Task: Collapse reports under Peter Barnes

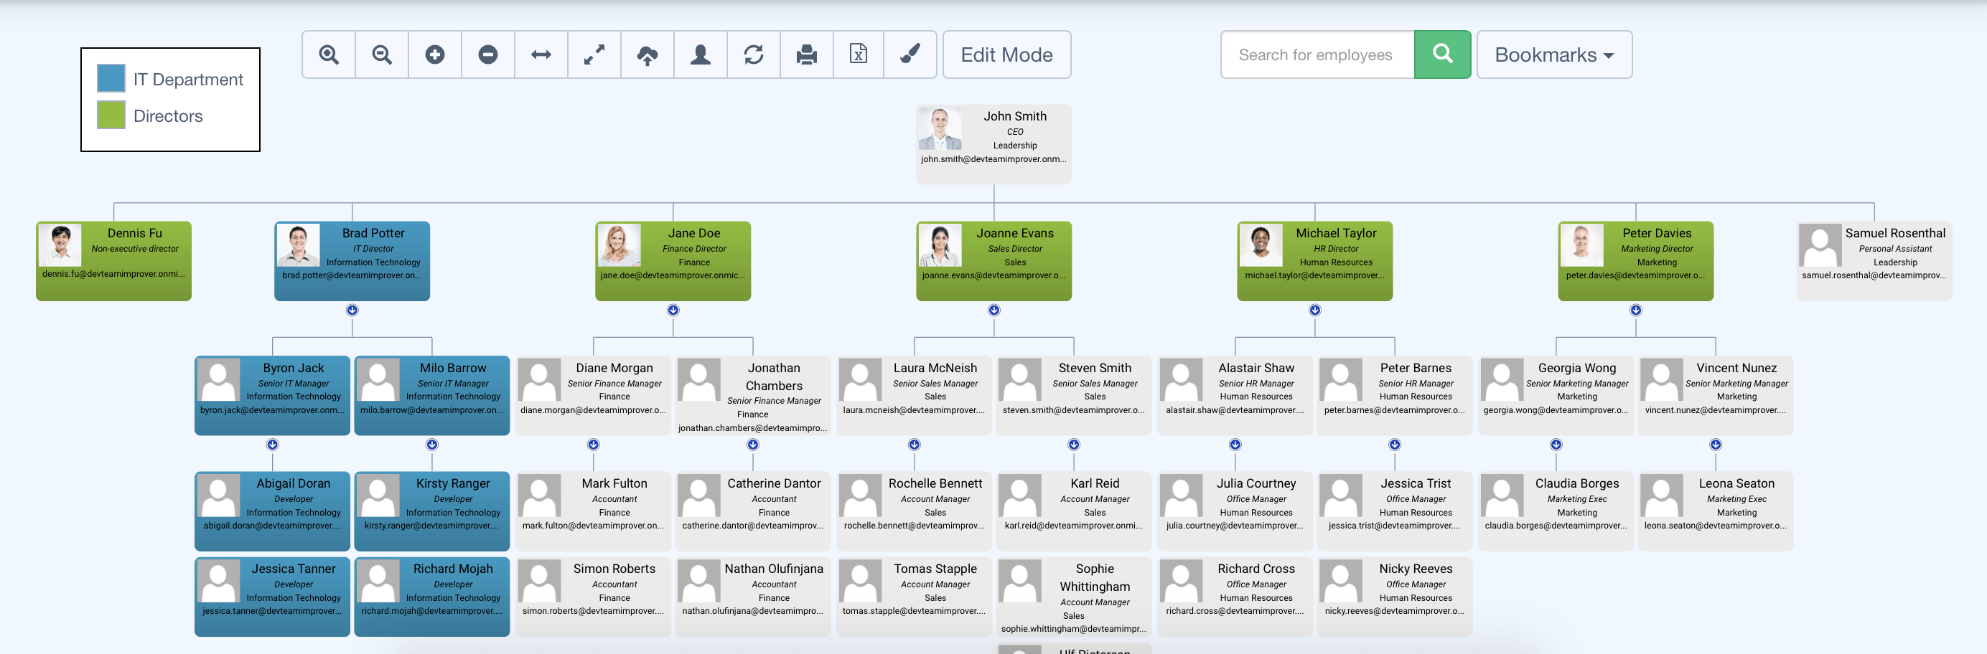Action: tap(1395, 445)
